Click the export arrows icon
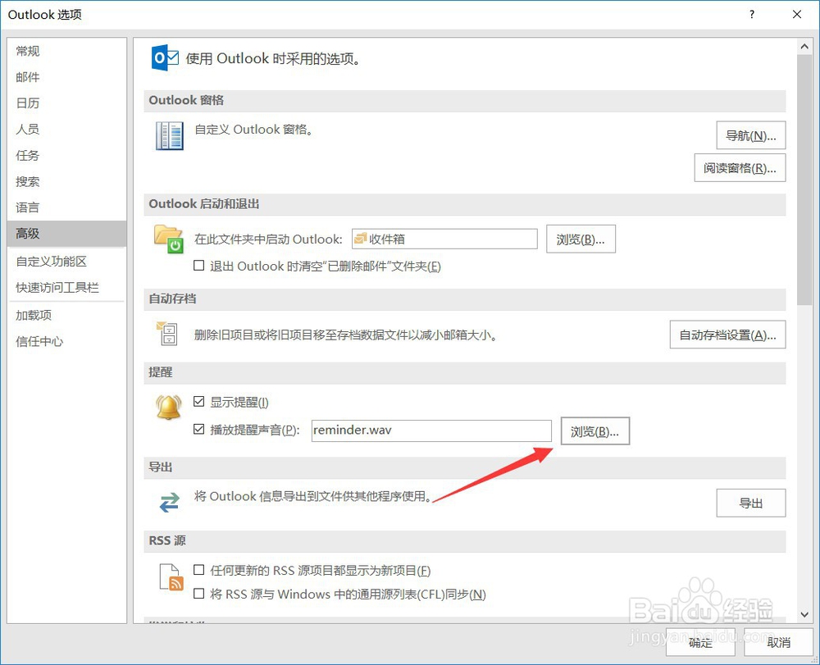This screenshot has height=665, width=820. coord(170,503)
